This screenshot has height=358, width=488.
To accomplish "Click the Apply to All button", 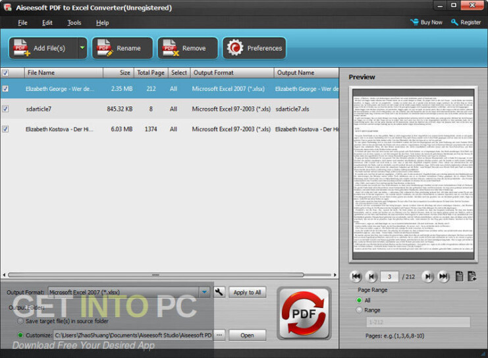I will tap(247, 292).
